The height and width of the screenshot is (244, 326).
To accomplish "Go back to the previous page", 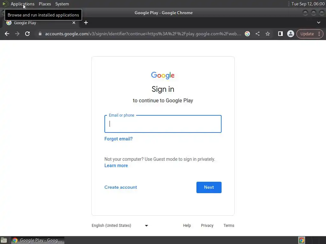I will (x=7, y=34).
